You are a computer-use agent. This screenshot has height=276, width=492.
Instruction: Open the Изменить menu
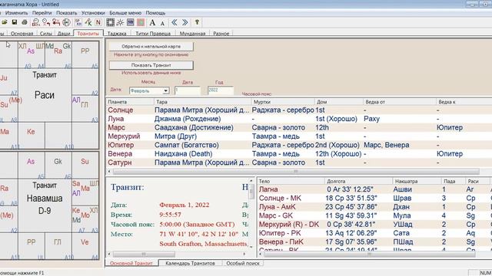(x=17, y=13)
